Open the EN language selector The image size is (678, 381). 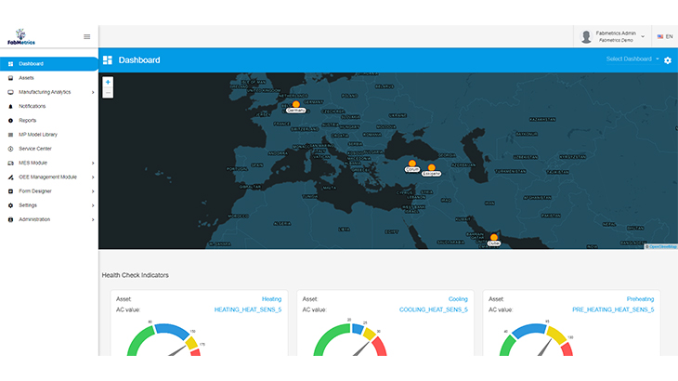tap(665, 37)
